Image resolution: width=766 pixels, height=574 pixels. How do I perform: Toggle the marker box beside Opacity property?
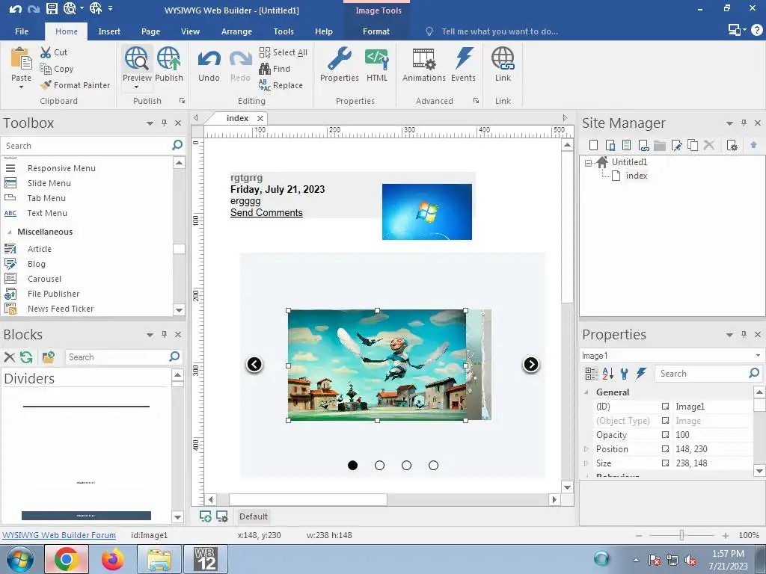click(x=665, y=434)
